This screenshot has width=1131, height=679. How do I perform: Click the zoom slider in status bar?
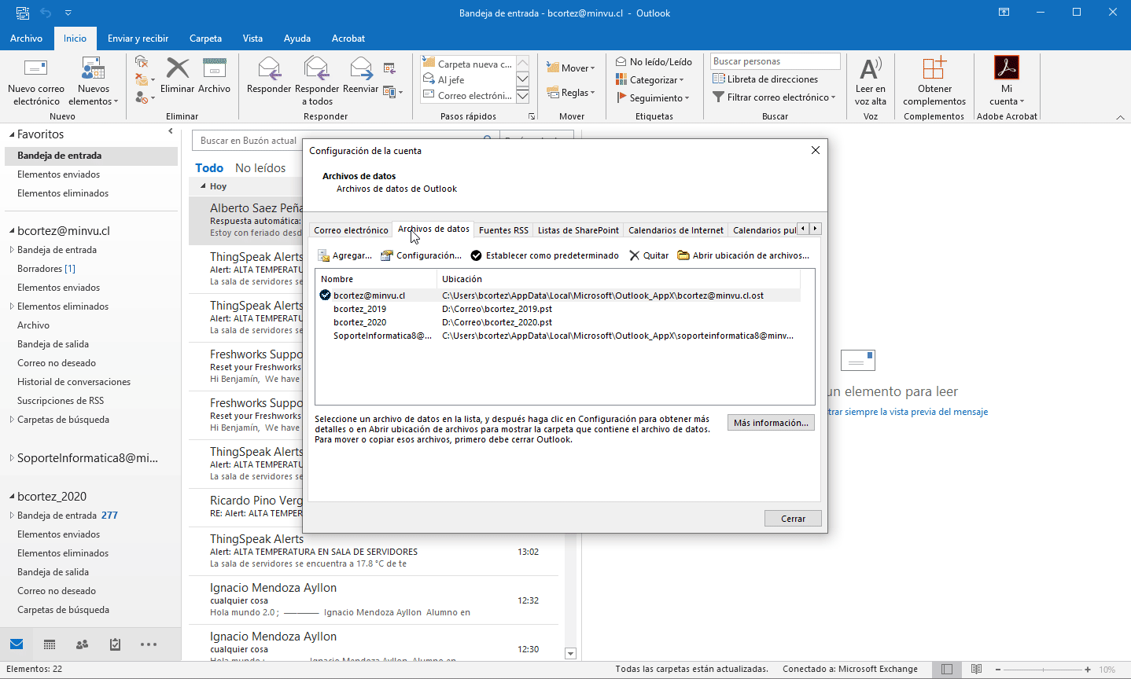point(1043,670)
